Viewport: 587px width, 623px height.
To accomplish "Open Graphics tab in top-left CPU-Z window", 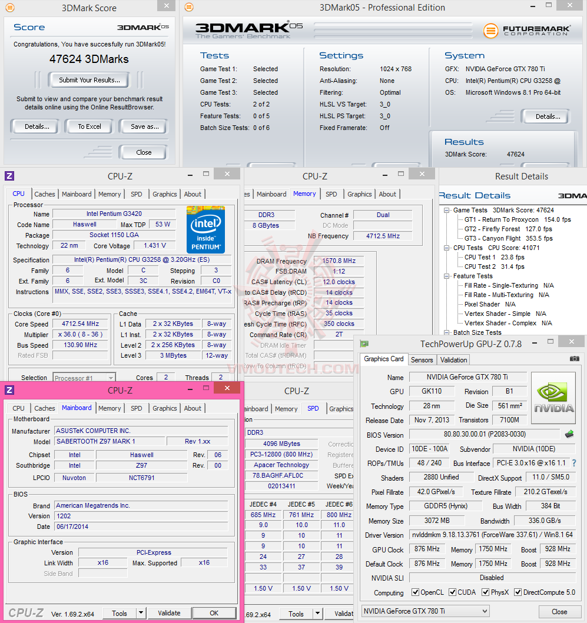I will click(x=165, y=194).
